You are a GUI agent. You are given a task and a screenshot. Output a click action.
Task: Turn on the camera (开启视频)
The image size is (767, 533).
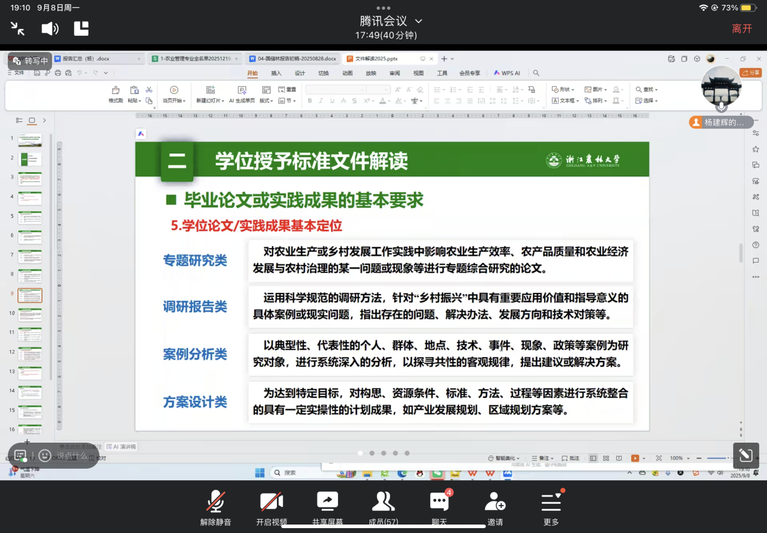[271, 503]
